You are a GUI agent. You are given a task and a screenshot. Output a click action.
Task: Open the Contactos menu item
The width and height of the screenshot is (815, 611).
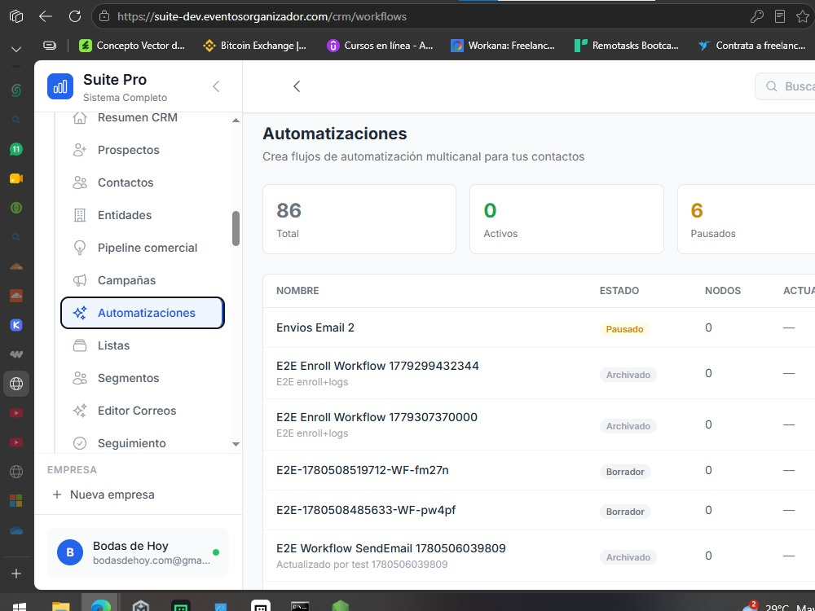coord(143,182)
